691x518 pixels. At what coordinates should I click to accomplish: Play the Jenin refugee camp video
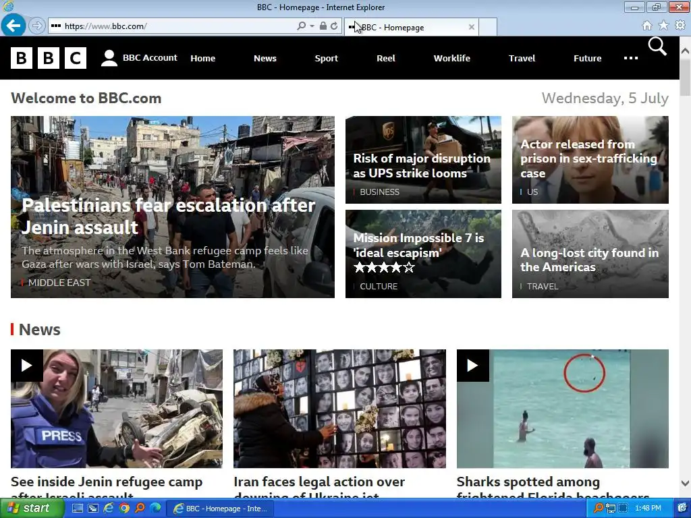(x=27, y=365)
